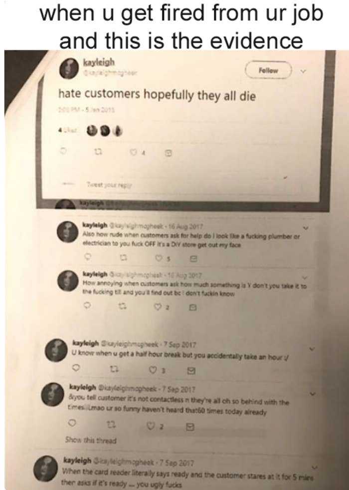This screenshot has height=490, width=349.
Task: Click the Follow button on kayleigh's tweet
Action: click(x=268, y=70)
